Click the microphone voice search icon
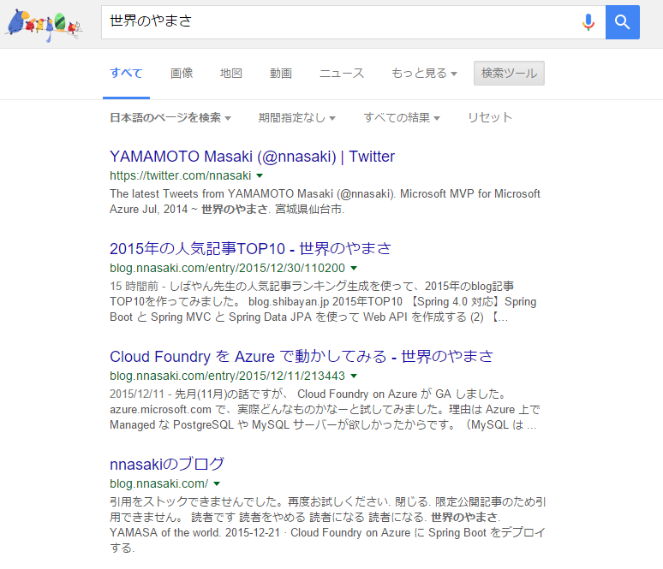The width and height of the screenshot is (663, 569). pos(588,22)
